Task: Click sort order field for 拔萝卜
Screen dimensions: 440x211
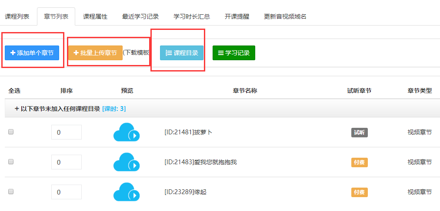Action: pyautogui.click(x=67, y=132)
